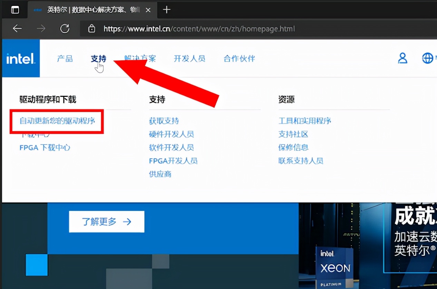Open a new browser tab with the plus button
Viewport: 437px width, 289px height.
click(x=166, y=10)
